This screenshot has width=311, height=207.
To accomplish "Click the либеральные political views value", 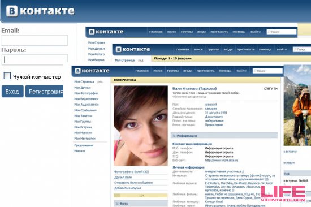I will [214, 120].
